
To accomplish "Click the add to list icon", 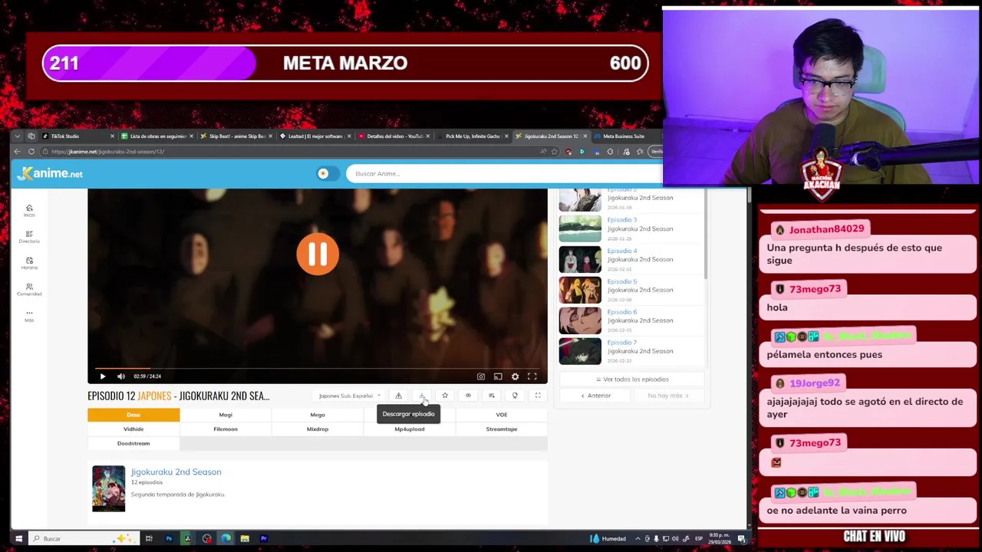I will pyautogui.click(x=491, y=396).
